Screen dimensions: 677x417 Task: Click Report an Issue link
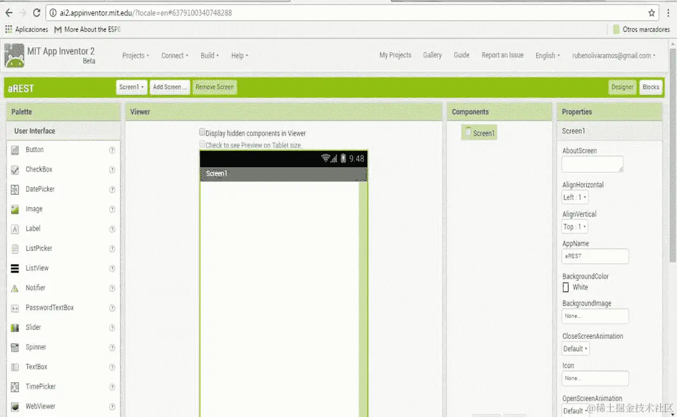tap(502, 55)
